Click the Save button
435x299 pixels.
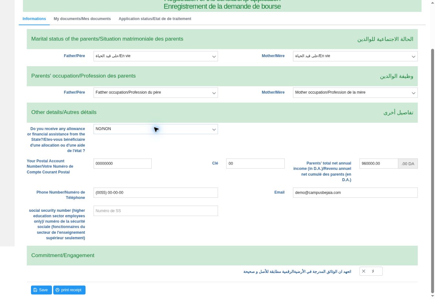click(41, 290)
